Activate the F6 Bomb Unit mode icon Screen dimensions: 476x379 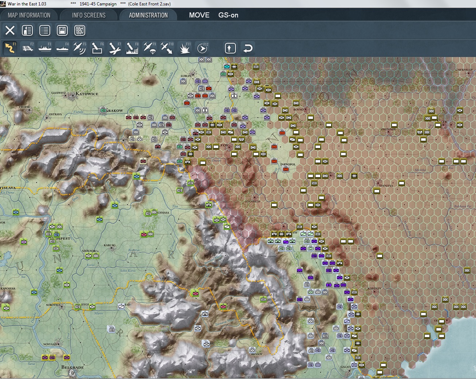click(97, 48)
